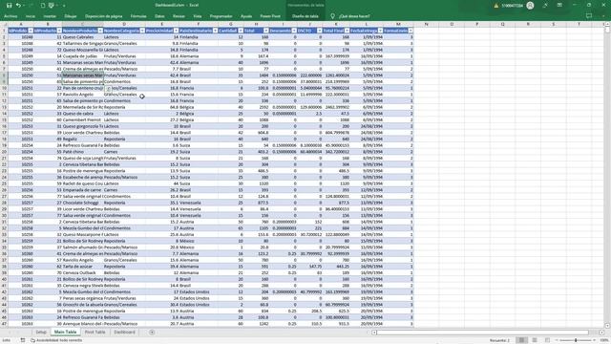The height and width of the screenshot is (344, 611).
Task: Move the zoom slider handle
Action: (576, 340)
